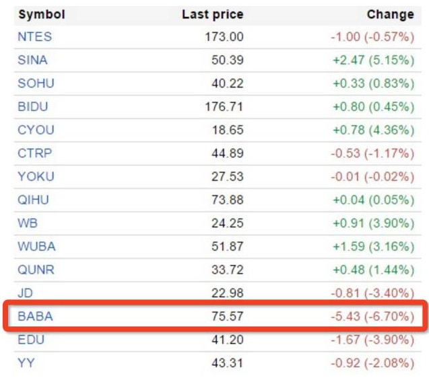Select QUNR last price 33.72
Image resolution: width=429 pixels, height=380 pixels.
tap(228, 270)
